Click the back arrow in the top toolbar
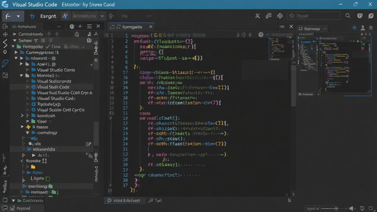Screen dimensions: 377x212 pos(8,16)
